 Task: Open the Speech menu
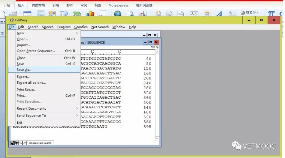coord(48,27)
